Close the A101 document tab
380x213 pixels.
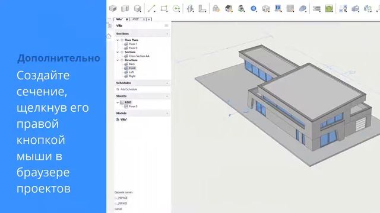[144, 20]
